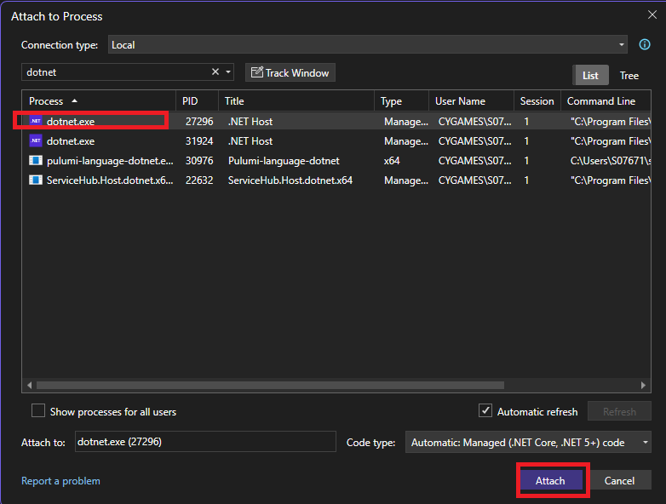Viewport: 666px width, 504px height.
Task: Click the x64 type cell
Action: point(392,161)
